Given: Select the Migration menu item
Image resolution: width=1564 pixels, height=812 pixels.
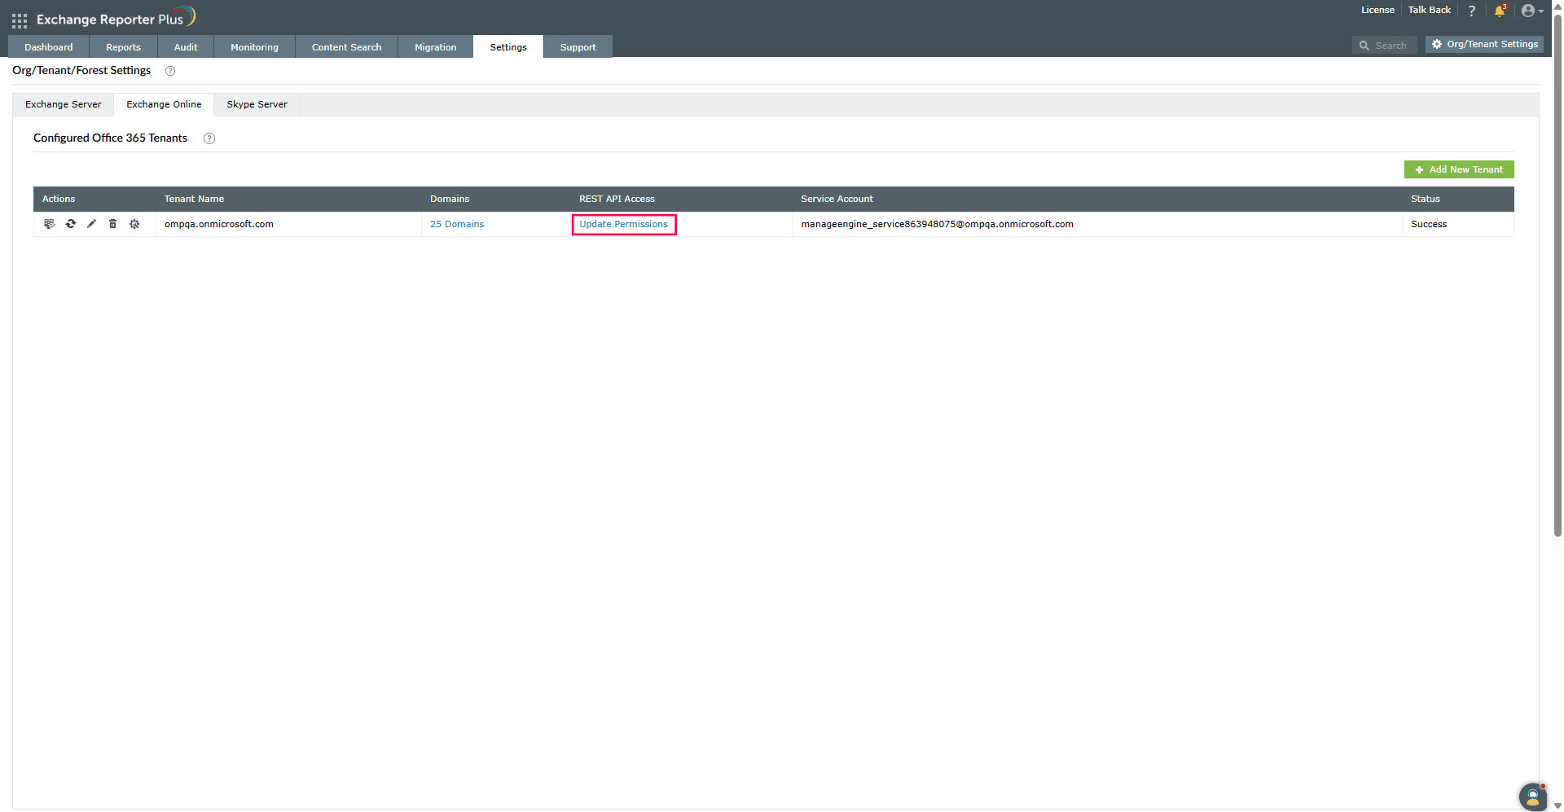Looking at the screenshot, I should click(x=435, y=46).
